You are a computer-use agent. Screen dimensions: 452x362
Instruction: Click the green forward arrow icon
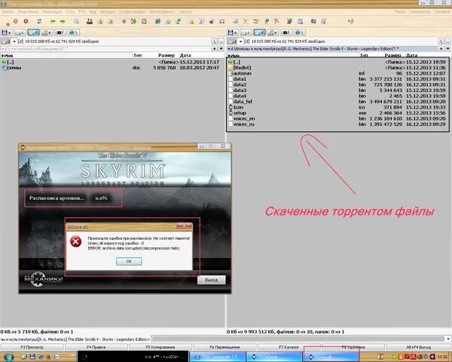pos(63,21)
